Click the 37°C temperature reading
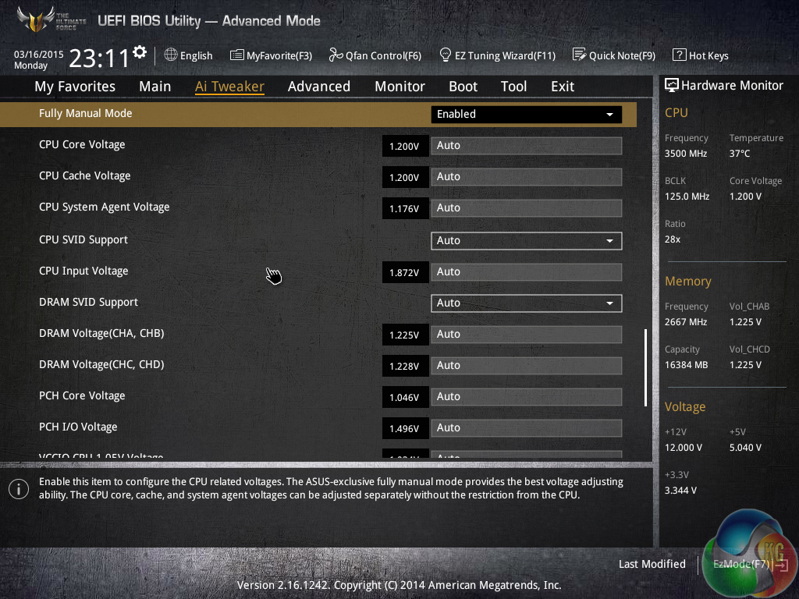Viewport: 799px width, 599px height. (740, 154)
